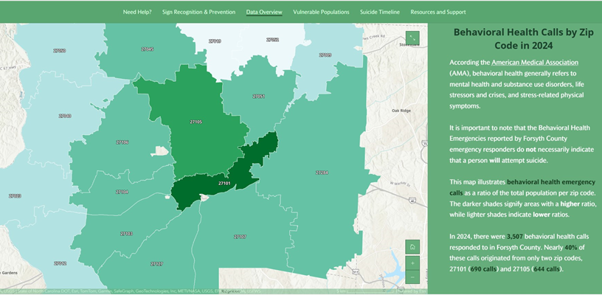Image resolution: width=602 pixels, height=295 pixels.
Task: Select zip code 27101 region on map
Action: (x=214, y=190)
